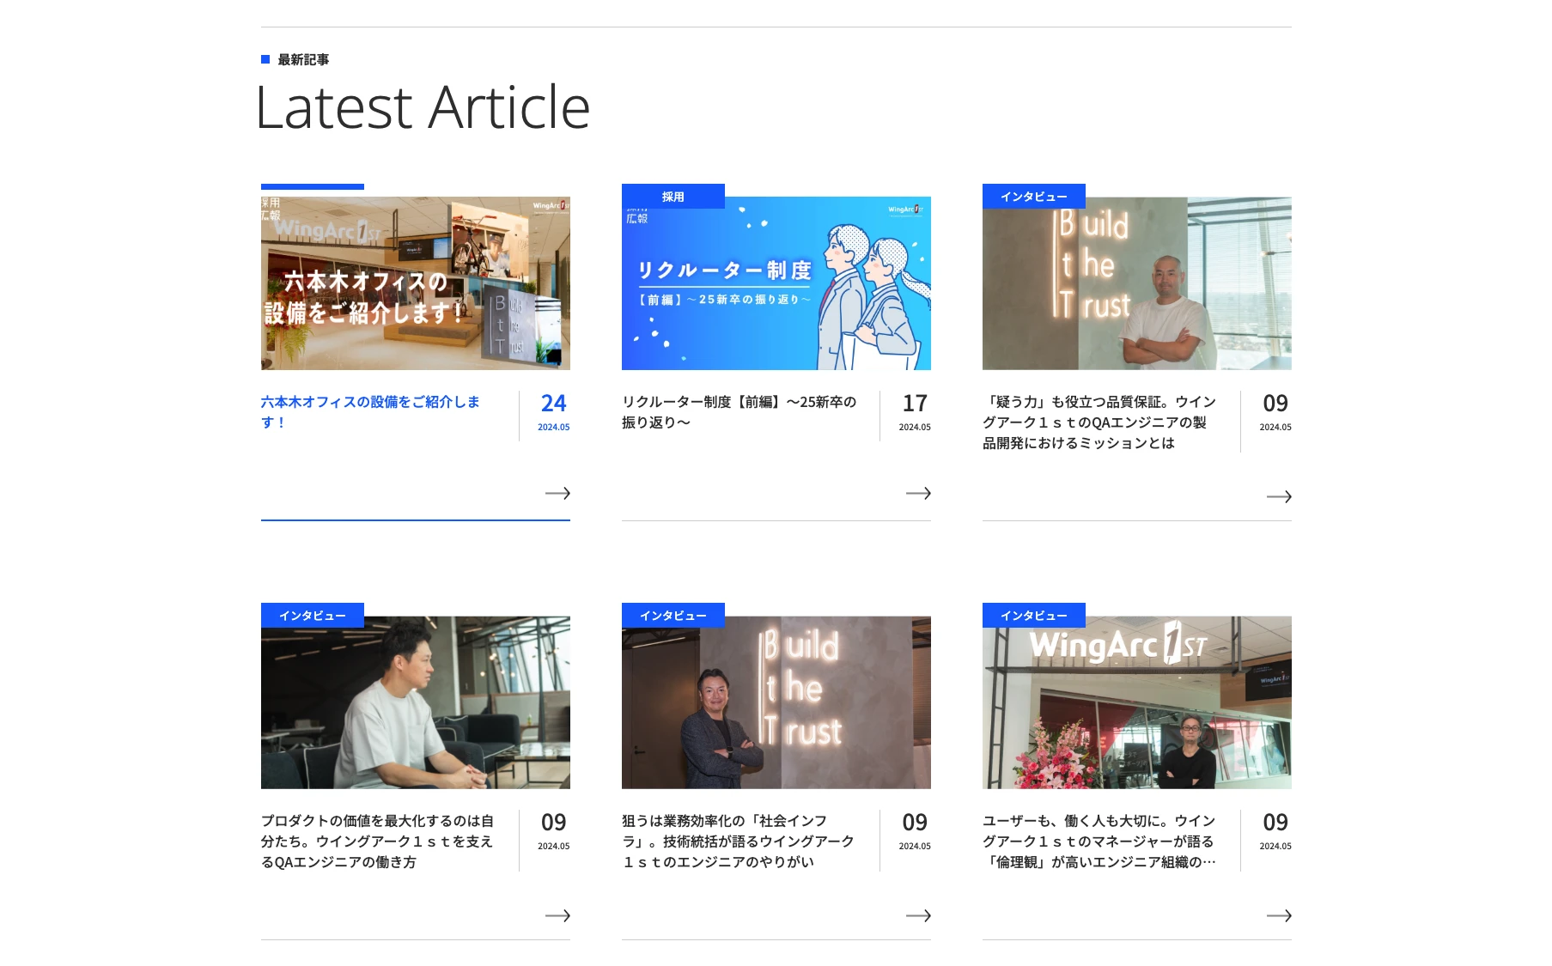Click arrow icon under Roppongi office article
1552x966 pixels.
(557, 493)
